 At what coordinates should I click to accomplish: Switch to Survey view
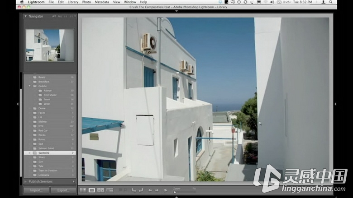[110, 190]
